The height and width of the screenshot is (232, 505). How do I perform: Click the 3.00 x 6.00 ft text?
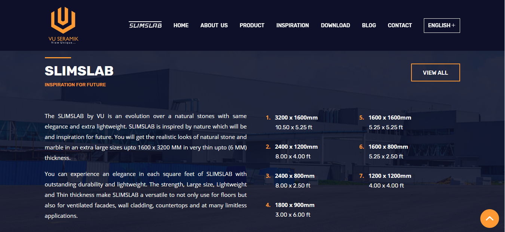(293, 215)
